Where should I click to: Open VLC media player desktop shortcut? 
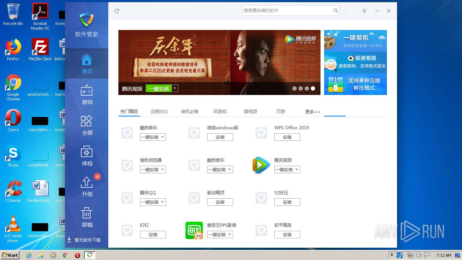13,229
